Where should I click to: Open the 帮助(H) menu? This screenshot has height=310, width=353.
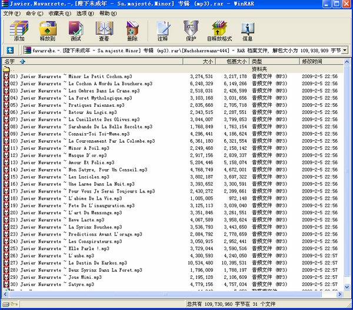[x=108, y=14]
